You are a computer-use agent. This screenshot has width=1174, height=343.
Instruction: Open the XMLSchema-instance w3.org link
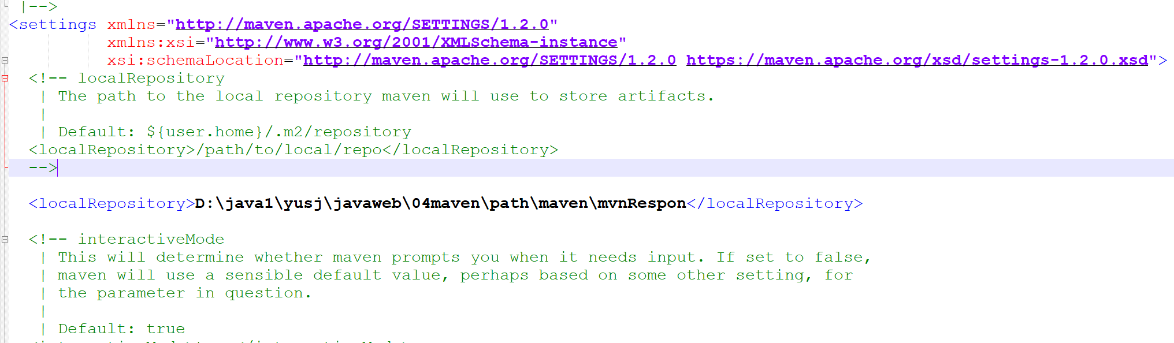(416, 42)
